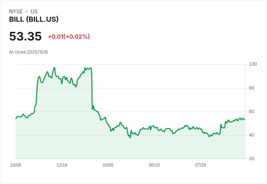This screenshot has height=184, width=267.
Task: Click the 100 y-axis price label
Action: [x=253, y=64]
